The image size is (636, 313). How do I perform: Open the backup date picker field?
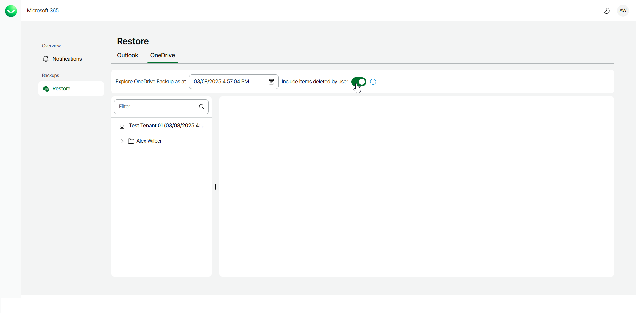[x=228, y=82]
